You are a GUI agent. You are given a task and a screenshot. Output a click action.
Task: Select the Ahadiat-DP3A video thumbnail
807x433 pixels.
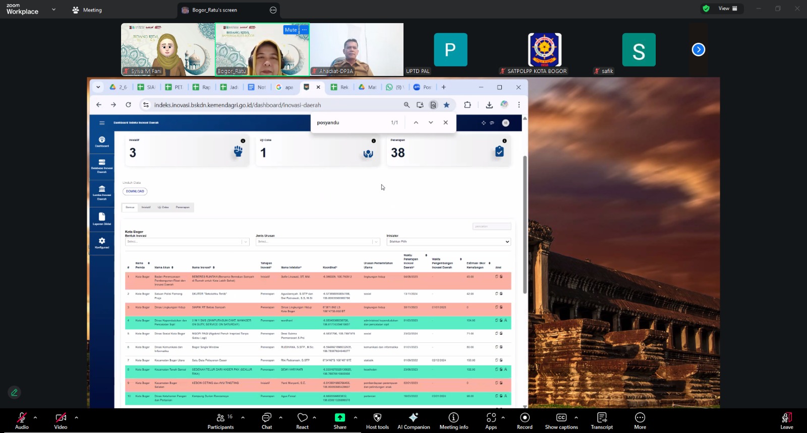click(x=357, y=49)
